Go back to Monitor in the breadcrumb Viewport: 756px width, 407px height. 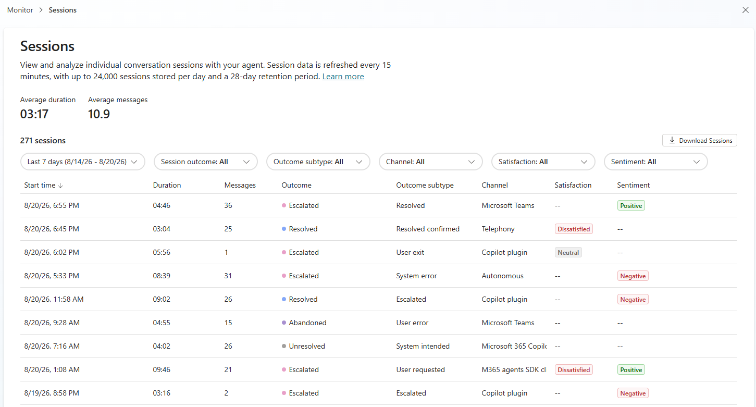click(x=20, y=10)
